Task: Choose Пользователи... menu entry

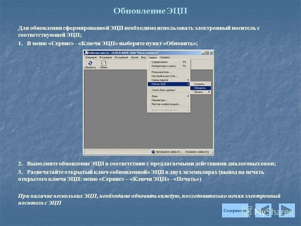Action: 169,72
